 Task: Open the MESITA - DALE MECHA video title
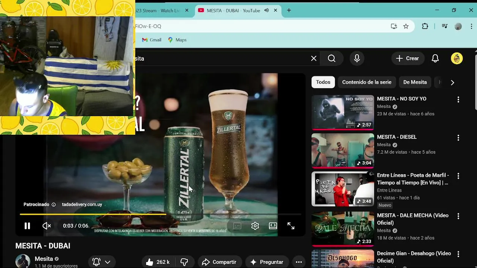tap(413, 219)
